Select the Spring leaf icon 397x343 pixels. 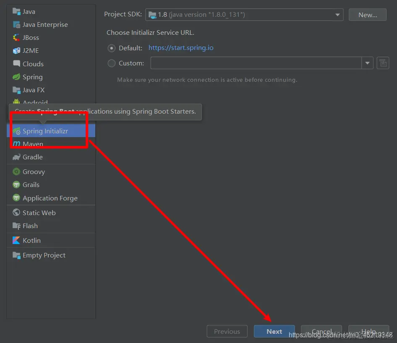point(16,77)
